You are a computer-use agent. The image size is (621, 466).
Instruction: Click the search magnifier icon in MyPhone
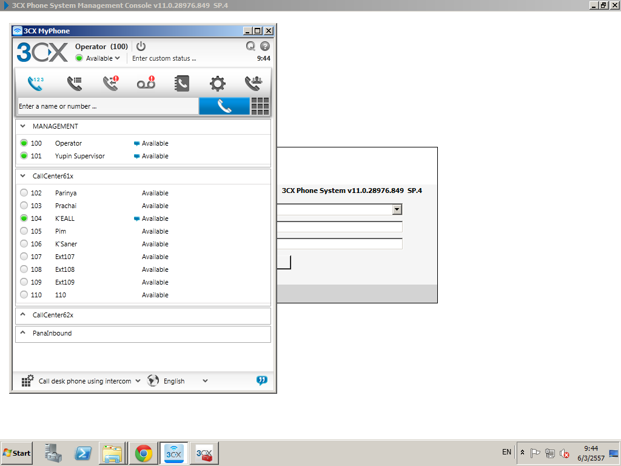click(250, 46)
